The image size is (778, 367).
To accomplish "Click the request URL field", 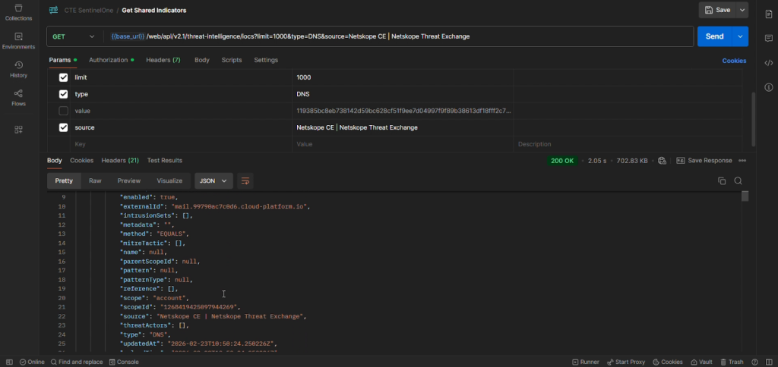I will (398, 36).
